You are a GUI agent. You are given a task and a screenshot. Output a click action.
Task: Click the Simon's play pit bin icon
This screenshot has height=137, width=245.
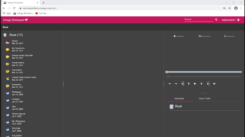click(x=7, y=115)
